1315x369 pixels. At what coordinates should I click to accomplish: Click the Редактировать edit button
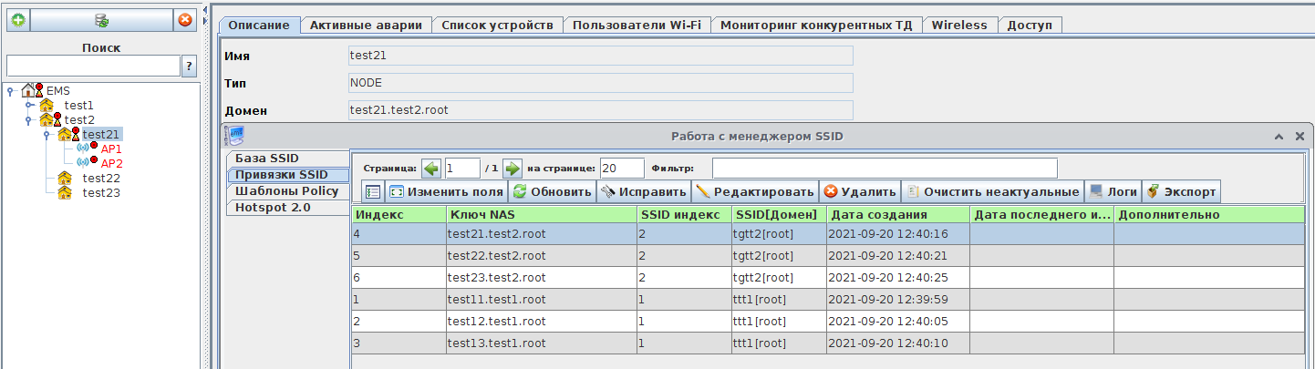click(755, 191)
